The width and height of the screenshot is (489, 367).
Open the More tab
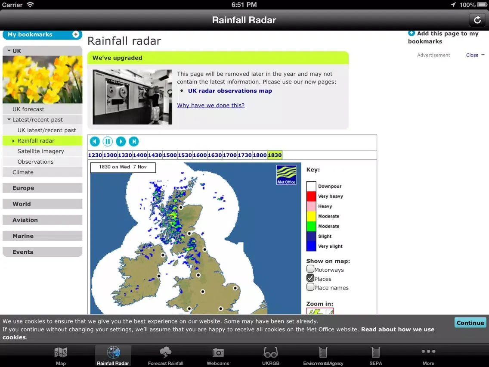428,356
